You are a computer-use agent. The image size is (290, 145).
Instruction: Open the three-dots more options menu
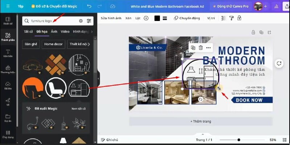coord(208,47)
